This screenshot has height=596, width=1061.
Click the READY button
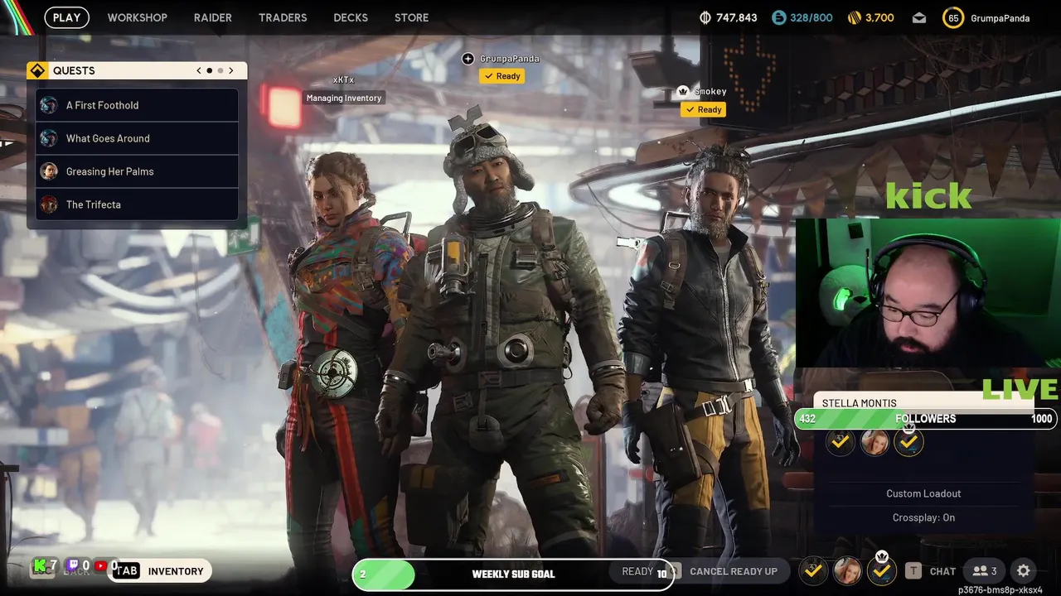(637, 571)
